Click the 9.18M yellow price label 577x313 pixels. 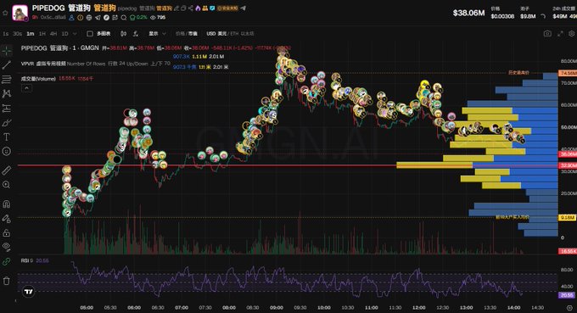[x=568, y=217]
